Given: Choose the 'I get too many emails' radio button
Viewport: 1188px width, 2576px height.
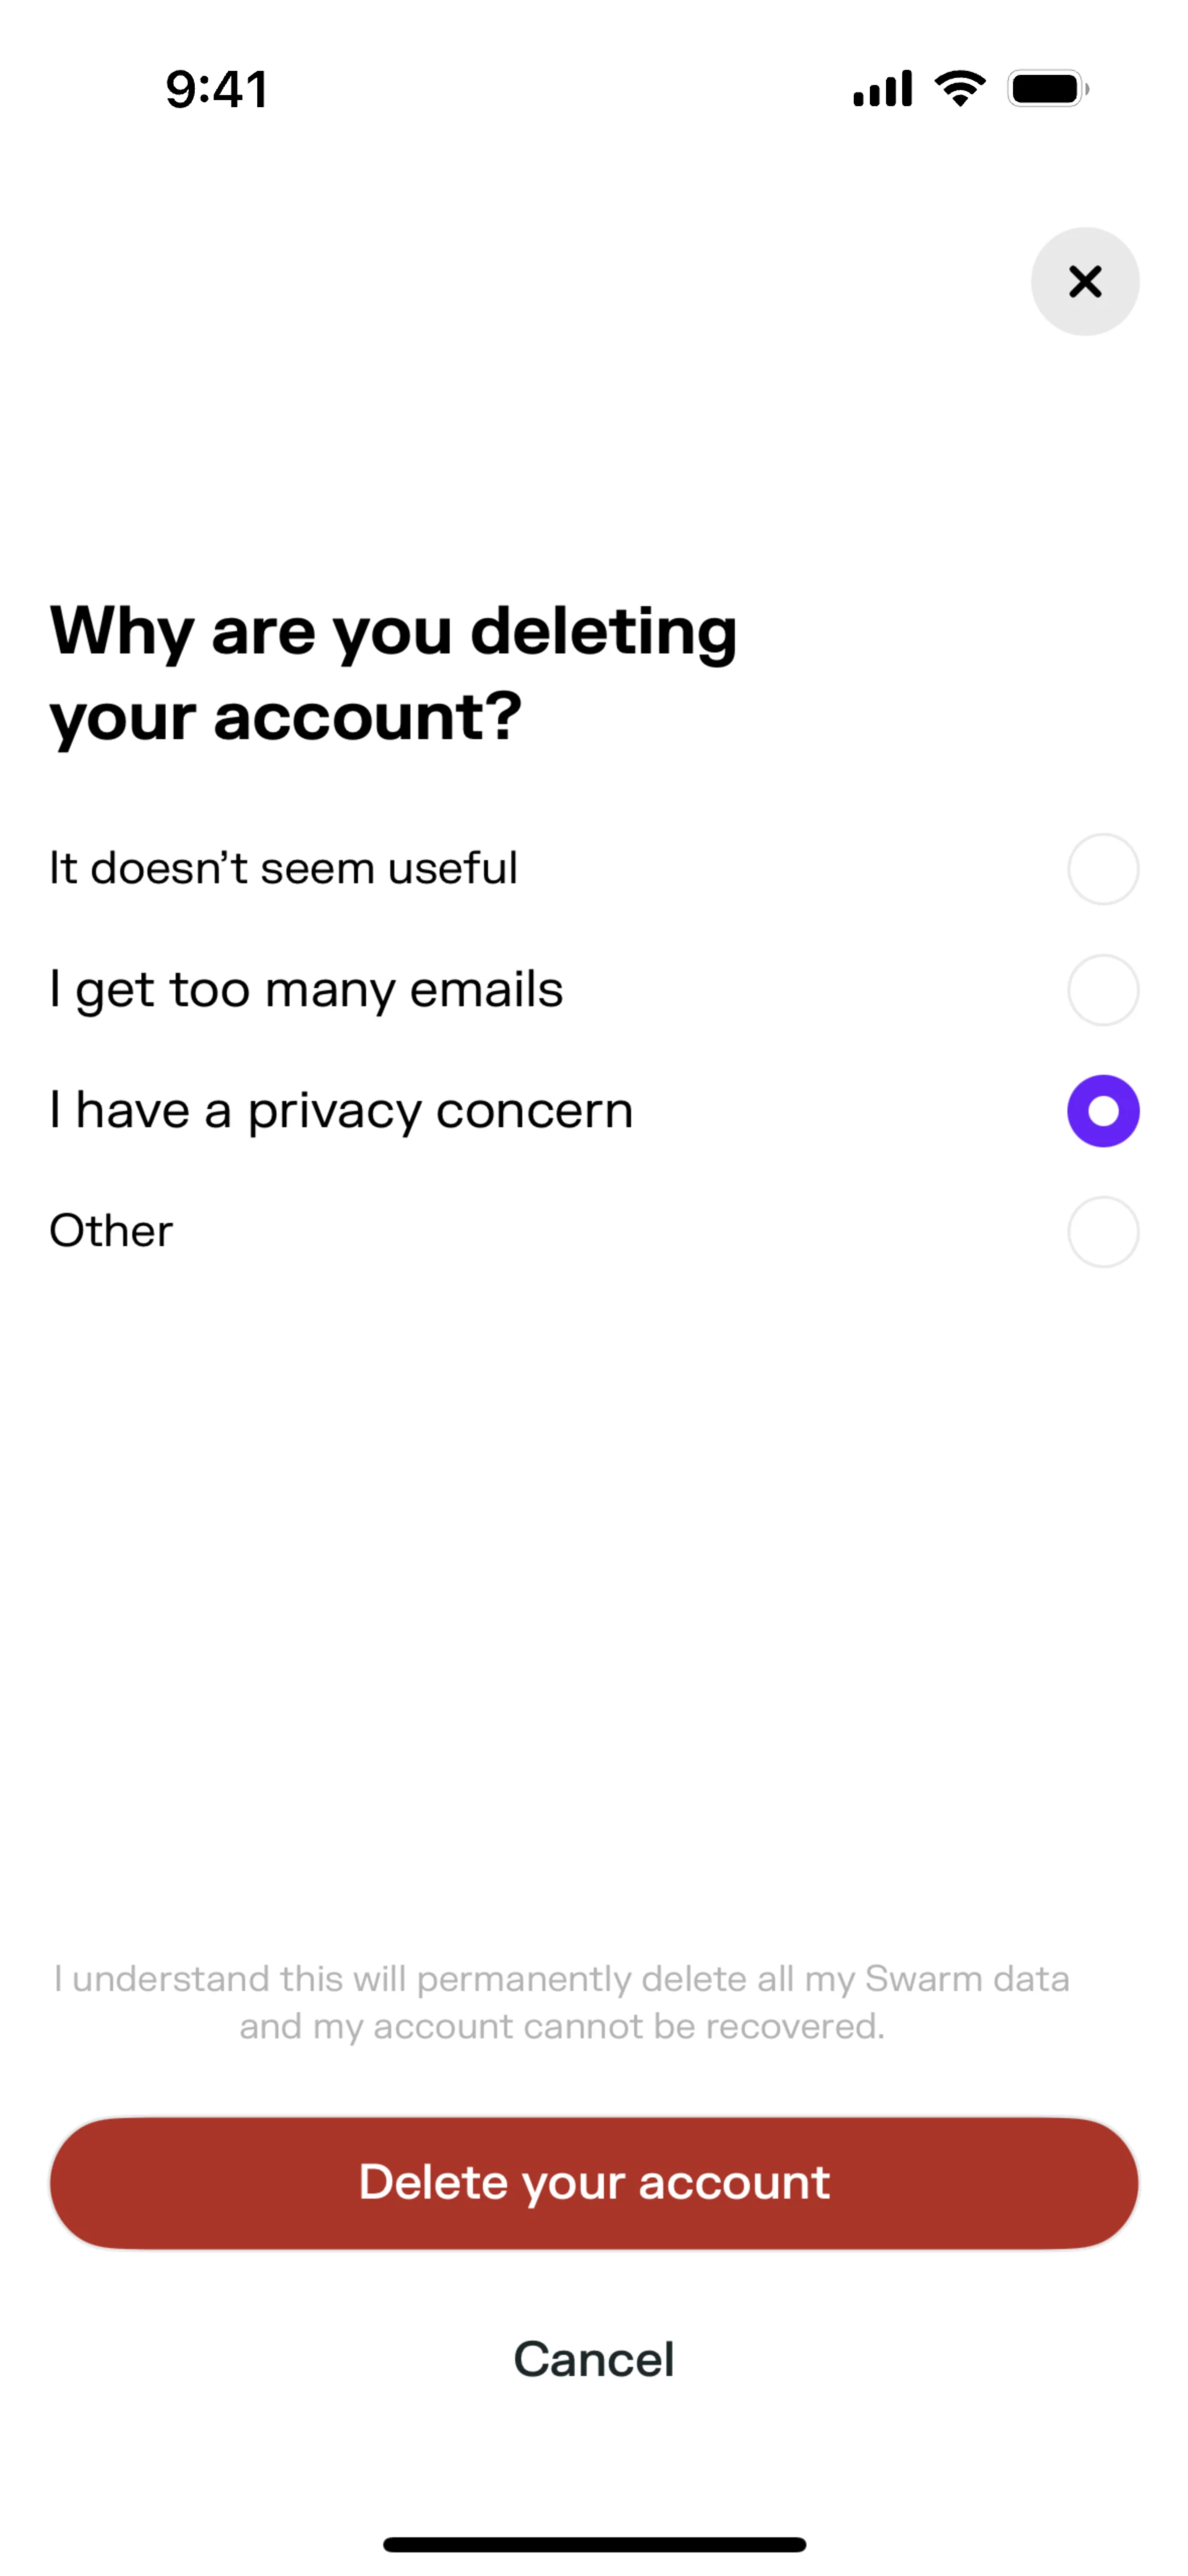Looking at the screenshot, I should [1102, 990].
